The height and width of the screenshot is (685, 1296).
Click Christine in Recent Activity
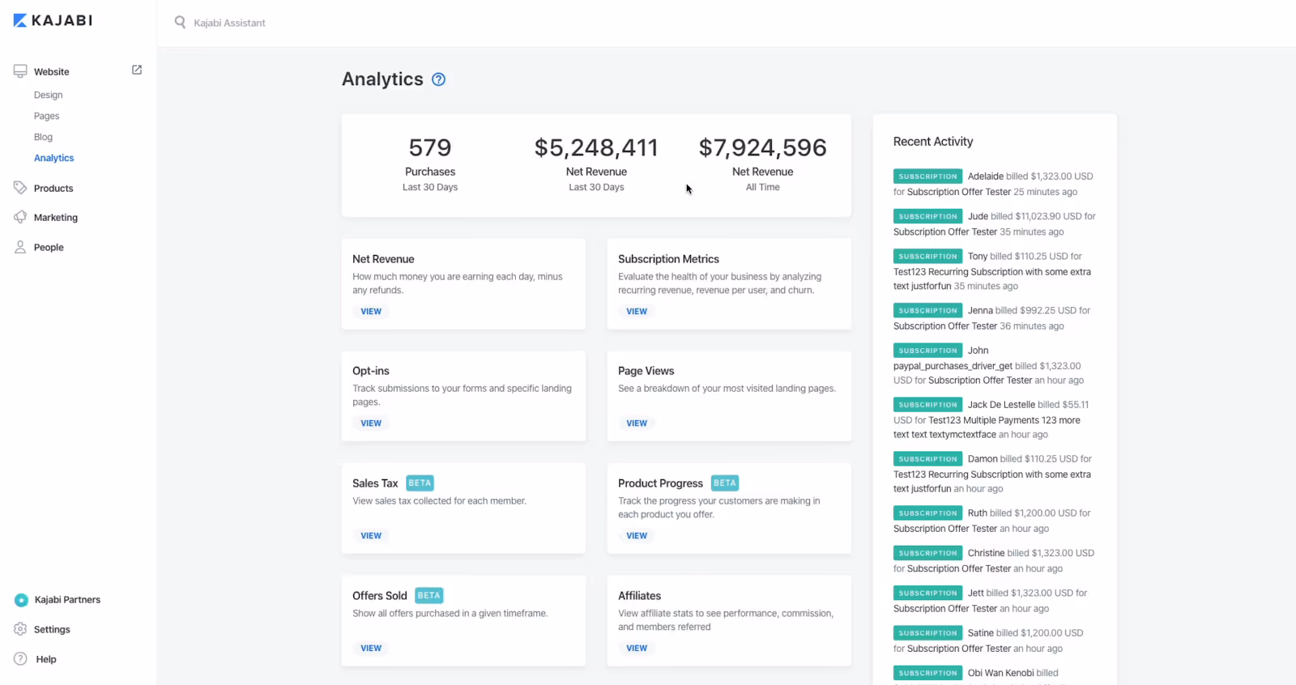click(986, 553)
